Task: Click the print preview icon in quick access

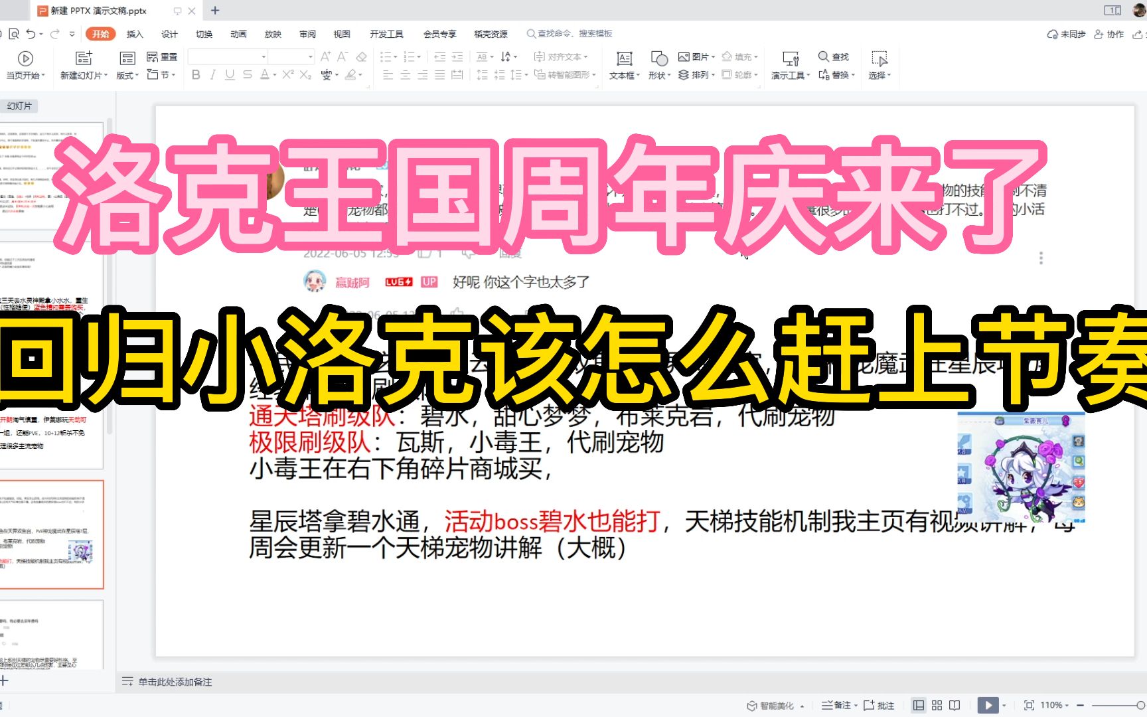Action: (x=14, y=34)
